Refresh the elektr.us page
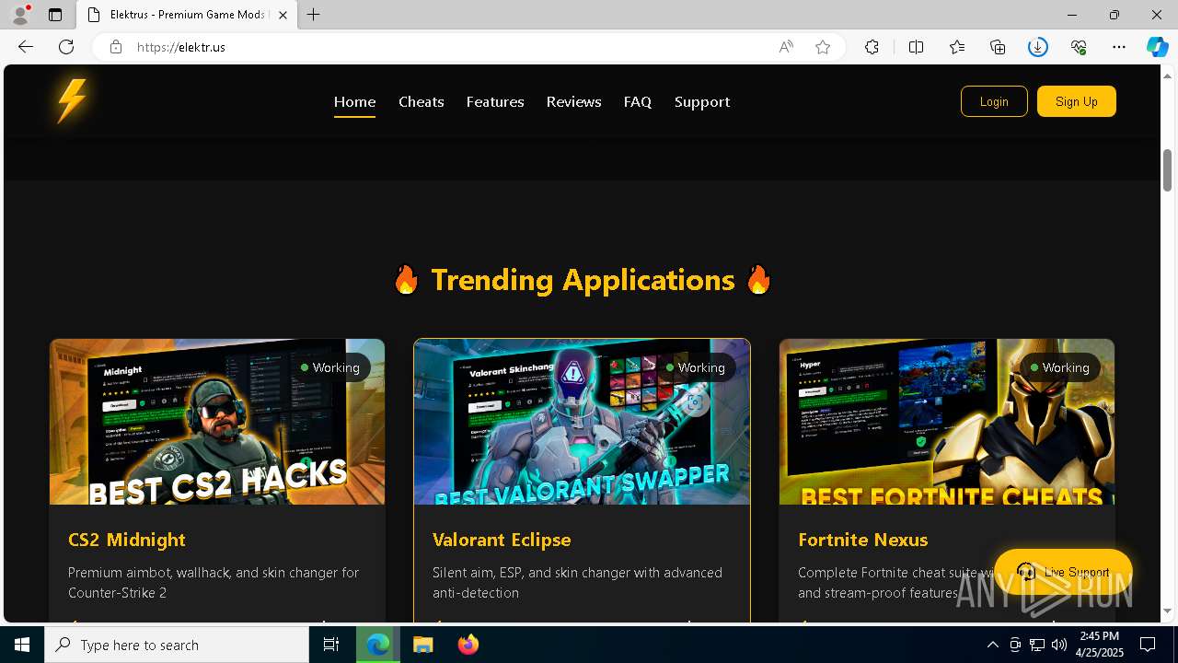The image size is (1178, 663). pyautogui.click(x=66, y=47)
